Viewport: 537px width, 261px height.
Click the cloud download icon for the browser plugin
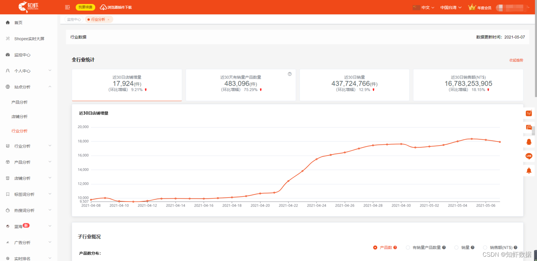pos(103,7)
